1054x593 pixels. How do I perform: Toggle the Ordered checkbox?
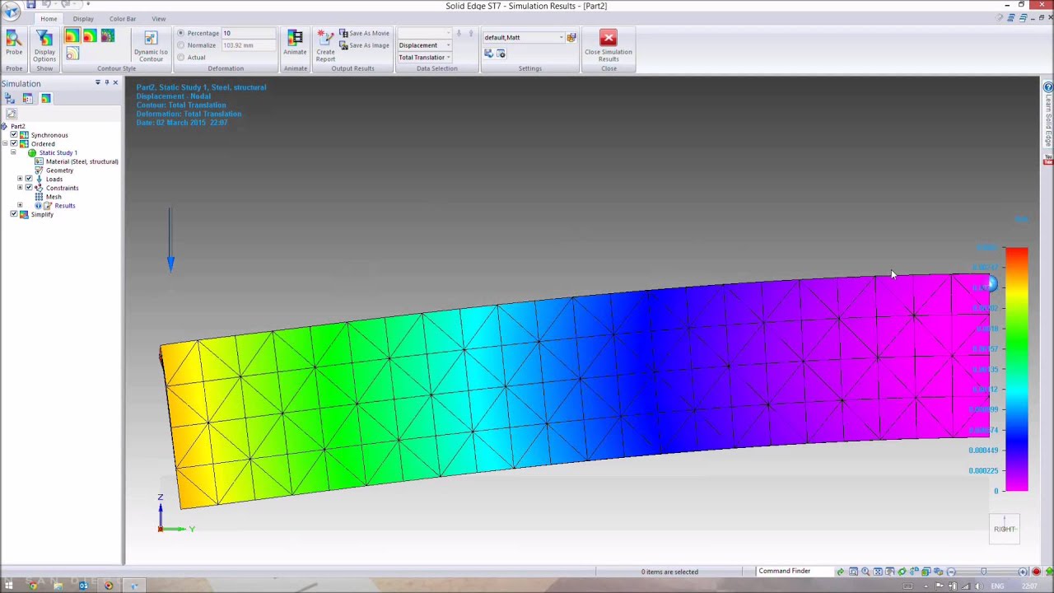pos(14,144)
